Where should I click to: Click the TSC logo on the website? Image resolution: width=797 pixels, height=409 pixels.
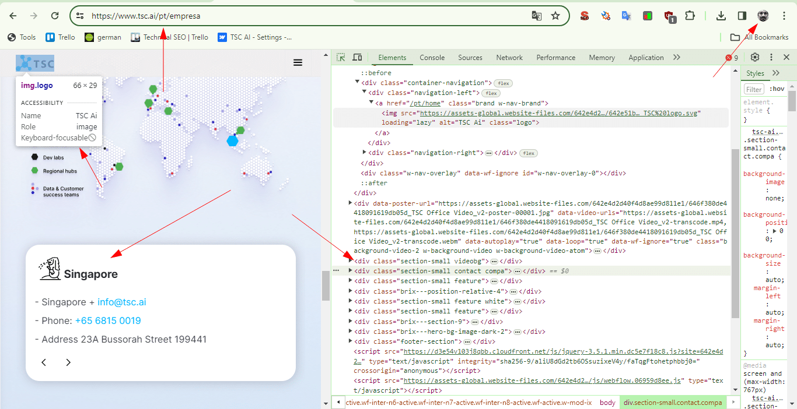click(35, 63)
